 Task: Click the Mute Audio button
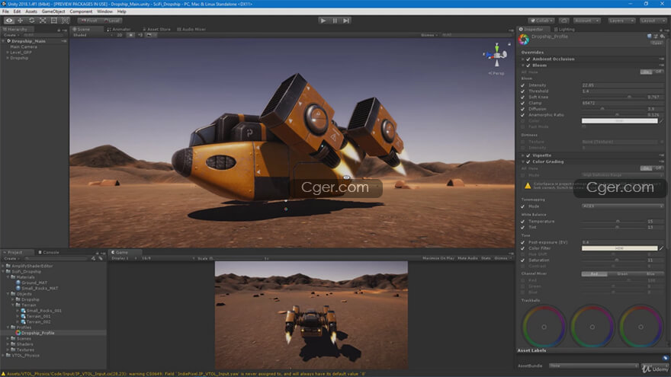point(467,258)
